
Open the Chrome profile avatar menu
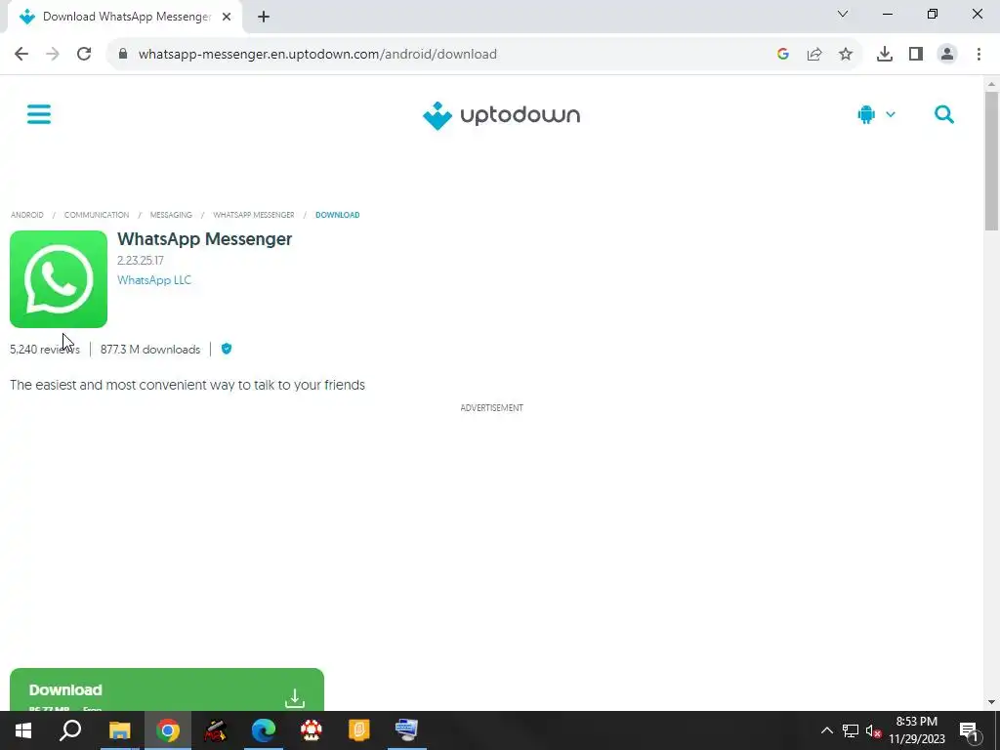click(947, 55)
